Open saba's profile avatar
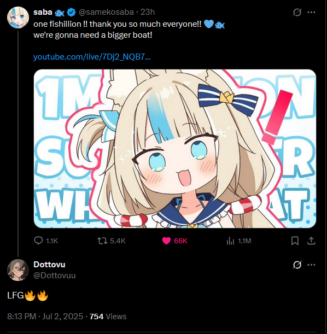 18,17
